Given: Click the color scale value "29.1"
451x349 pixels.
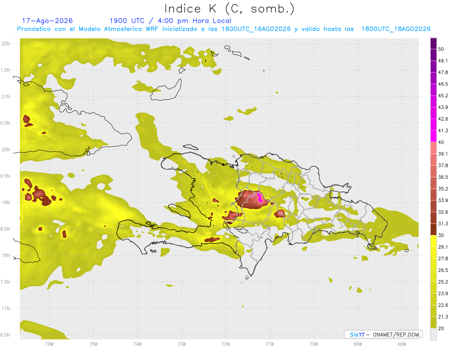Looking at the screenshot, I should (x=443, y=247).
